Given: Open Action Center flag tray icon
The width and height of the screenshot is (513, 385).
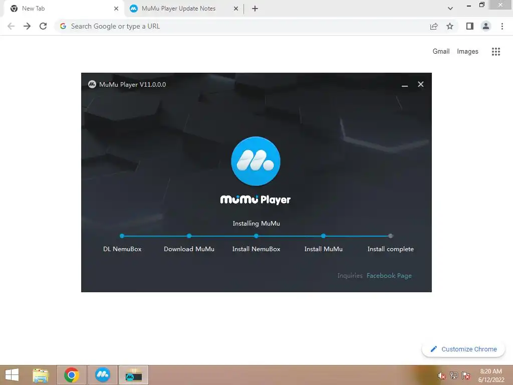Looking at the screenshot, I should 466,375.
